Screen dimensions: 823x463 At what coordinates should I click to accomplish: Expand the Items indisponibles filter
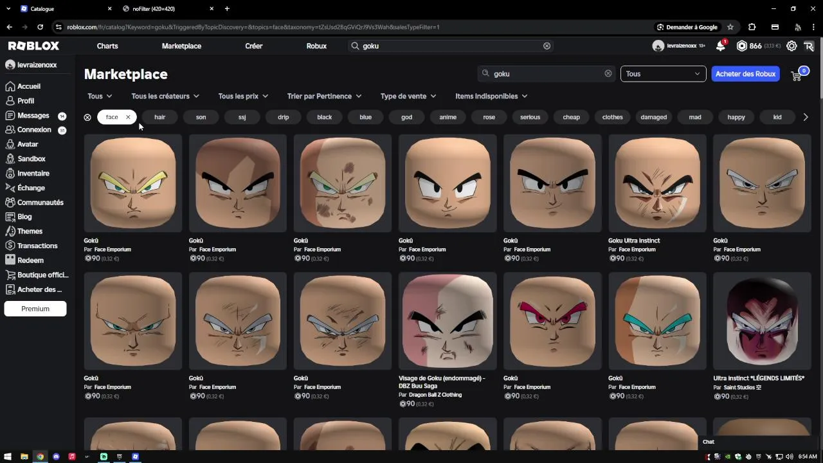pyautogui.click(x=491, y=96)
